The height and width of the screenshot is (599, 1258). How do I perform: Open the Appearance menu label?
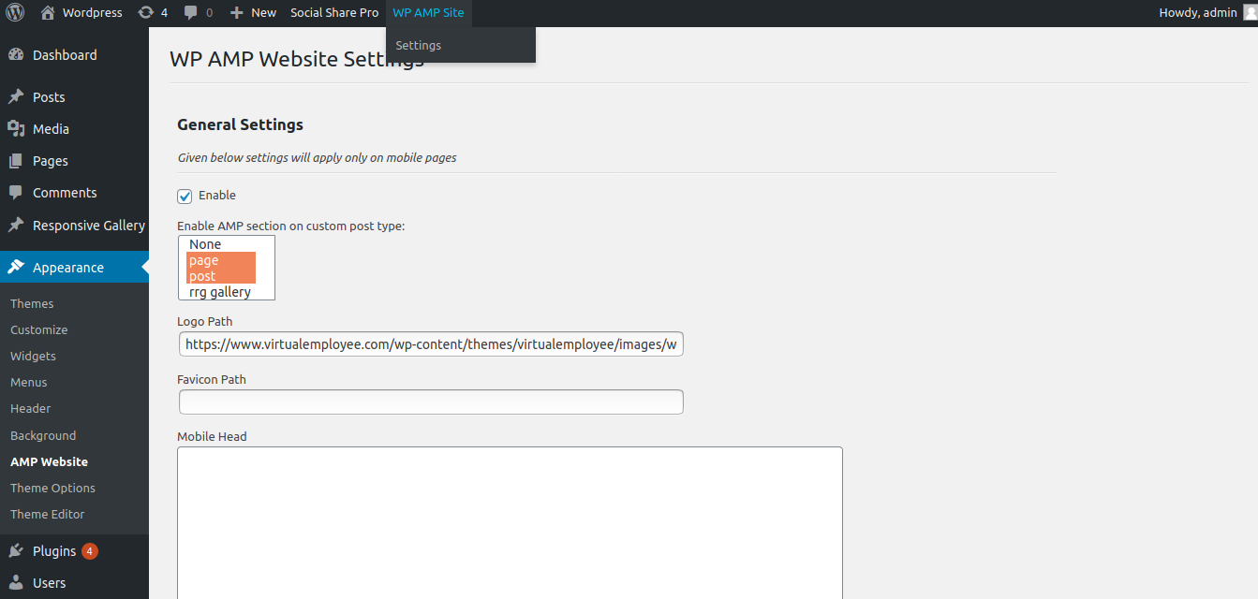pyautogui.click(x=68, y=268)
